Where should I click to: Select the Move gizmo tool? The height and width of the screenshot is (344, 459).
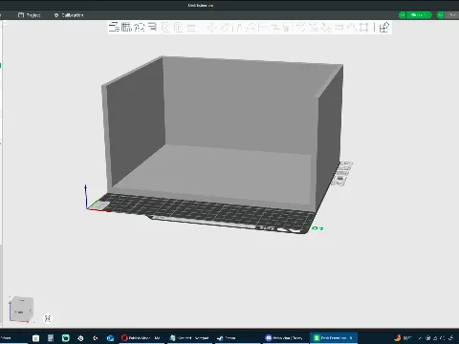point(211,28)
